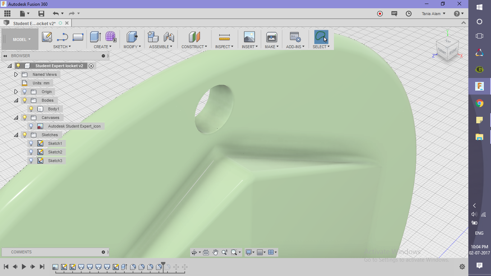491x276 pixels.
Task: Jump to end of timeline
Action: pos(42,267)
